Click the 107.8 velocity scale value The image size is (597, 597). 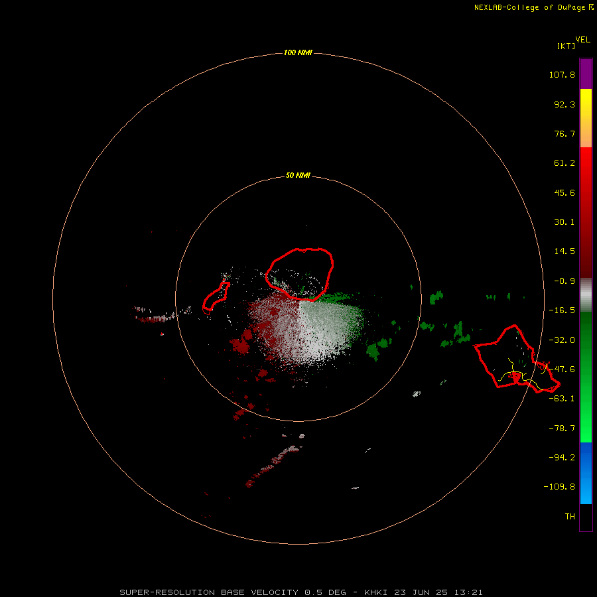tap(562, 74)
